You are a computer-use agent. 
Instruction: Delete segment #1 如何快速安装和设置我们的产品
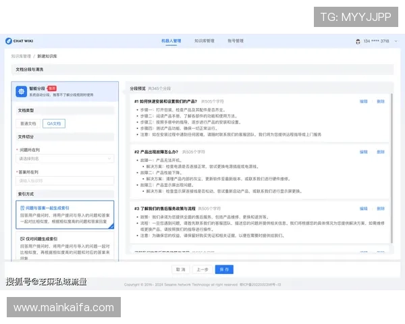381,101
